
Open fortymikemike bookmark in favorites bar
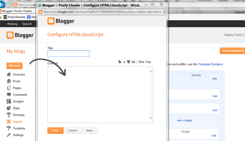(14, 17)
